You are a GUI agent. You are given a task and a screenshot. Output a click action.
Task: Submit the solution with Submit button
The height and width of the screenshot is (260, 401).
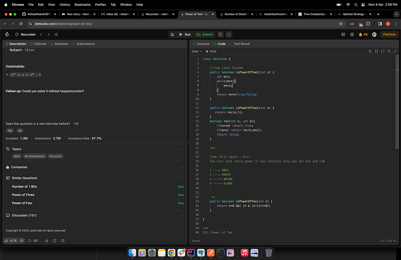point(205,34)
